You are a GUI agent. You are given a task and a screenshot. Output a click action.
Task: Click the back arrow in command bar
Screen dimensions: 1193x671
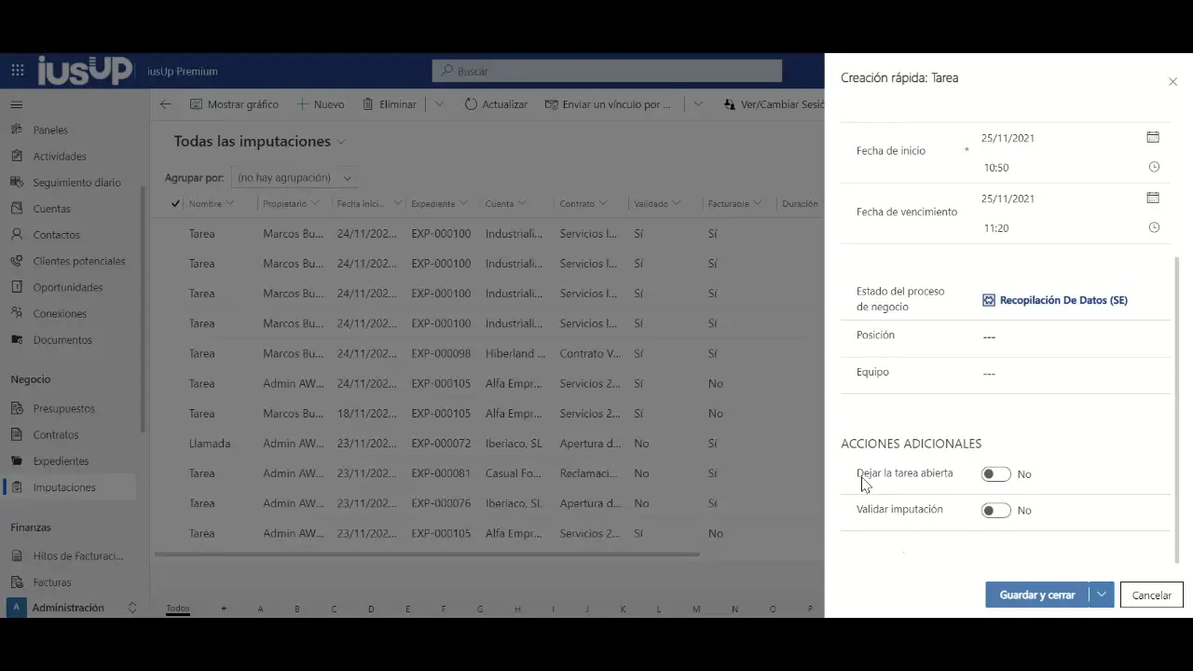pyautogui.click(x=165, y=104)
